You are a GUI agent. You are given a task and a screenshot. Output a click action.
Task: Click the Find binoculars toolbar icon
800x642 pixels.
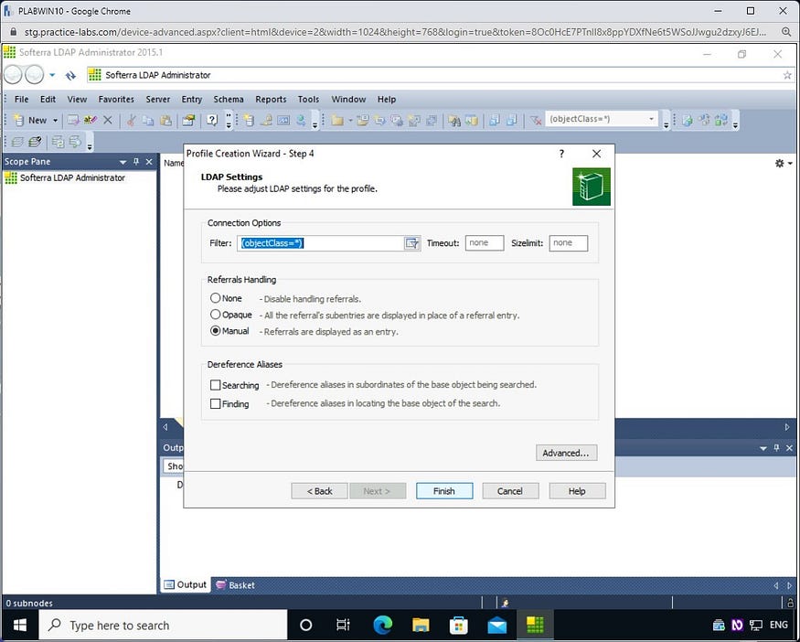(454, 120)
